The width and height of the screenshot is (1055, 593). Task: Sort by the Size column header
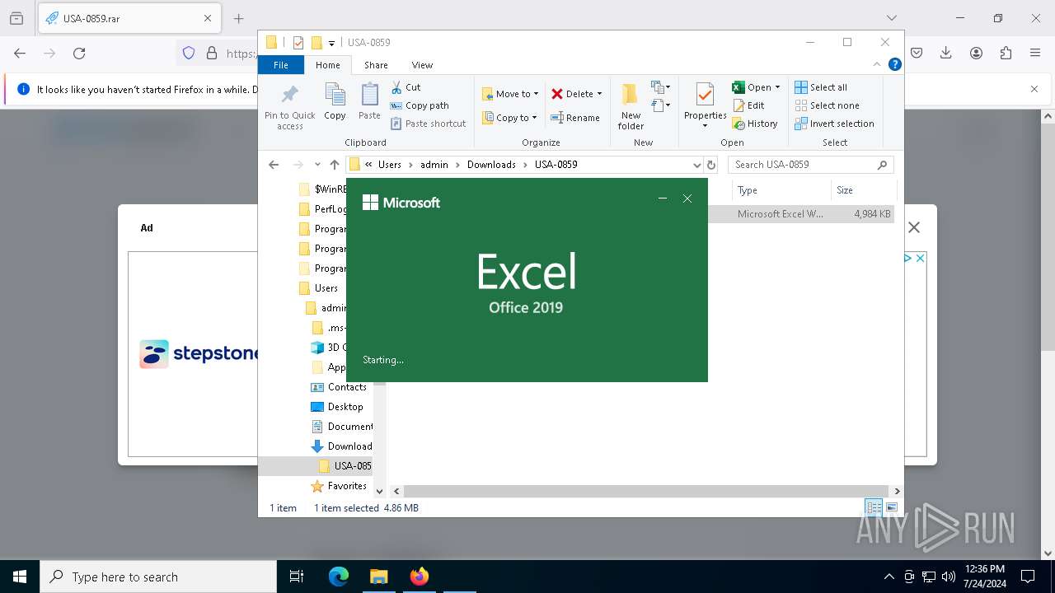tap(862, 190)
